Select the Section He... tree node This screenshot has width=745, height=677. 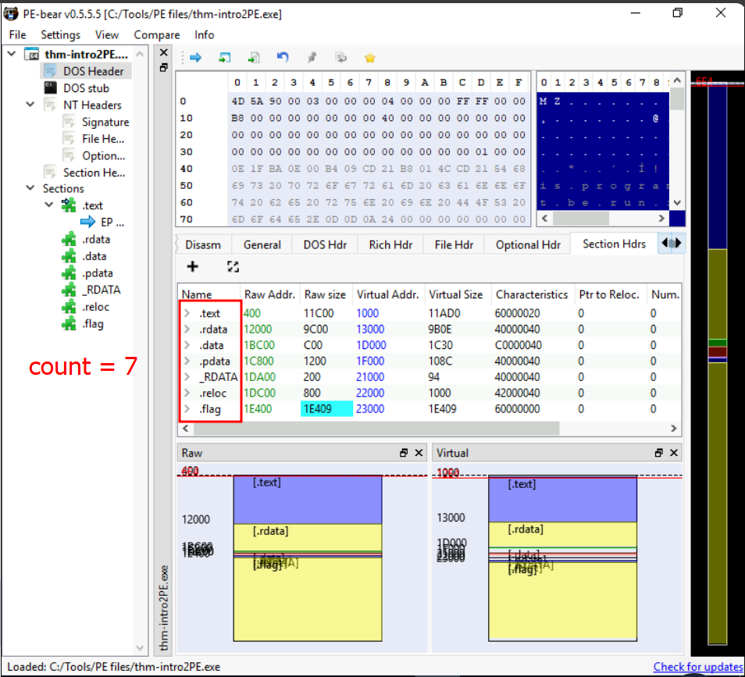(x=94, y=173)
